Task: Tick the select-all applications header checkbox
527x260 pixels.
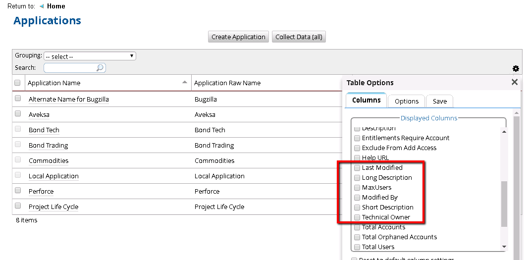Action: click(x=18, y=83)
